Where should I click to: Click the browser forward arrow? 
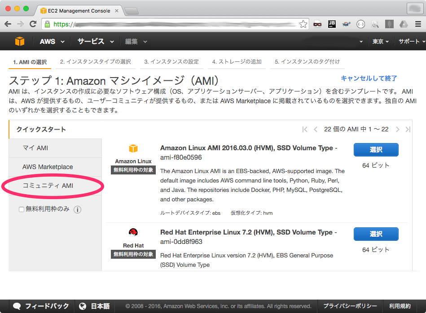pos(20,24)
